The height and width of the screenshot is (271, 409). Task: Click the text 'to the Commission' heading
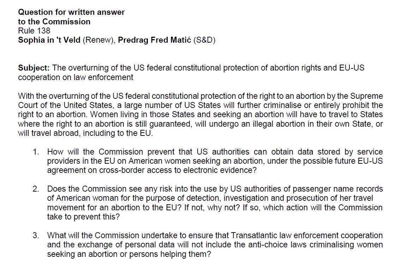coord(54,22)
